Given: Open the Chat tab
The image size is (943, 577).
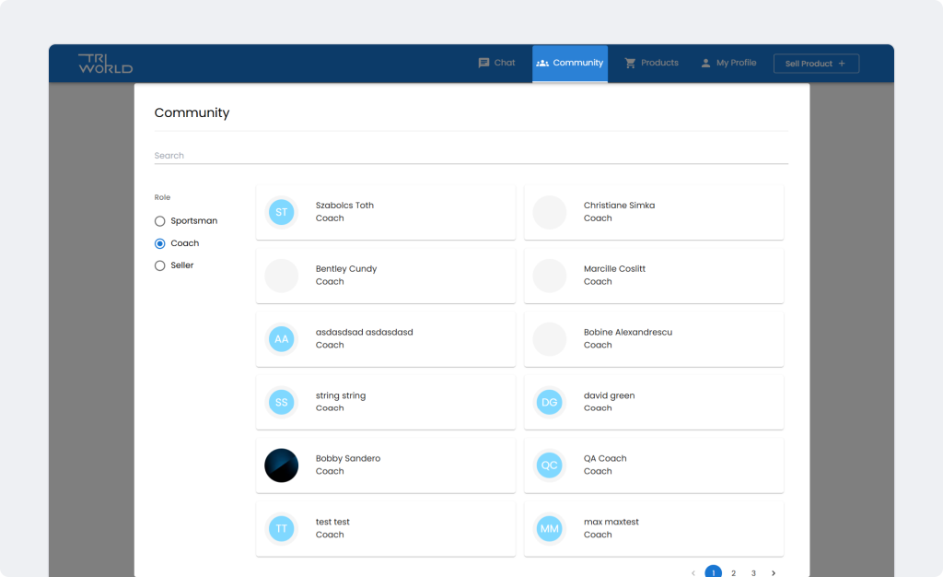Looking at the screenshot, I should pos(496,64).
